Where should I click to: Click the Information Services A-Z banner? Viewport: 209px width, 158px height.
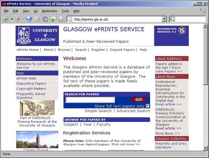point(171,36)
